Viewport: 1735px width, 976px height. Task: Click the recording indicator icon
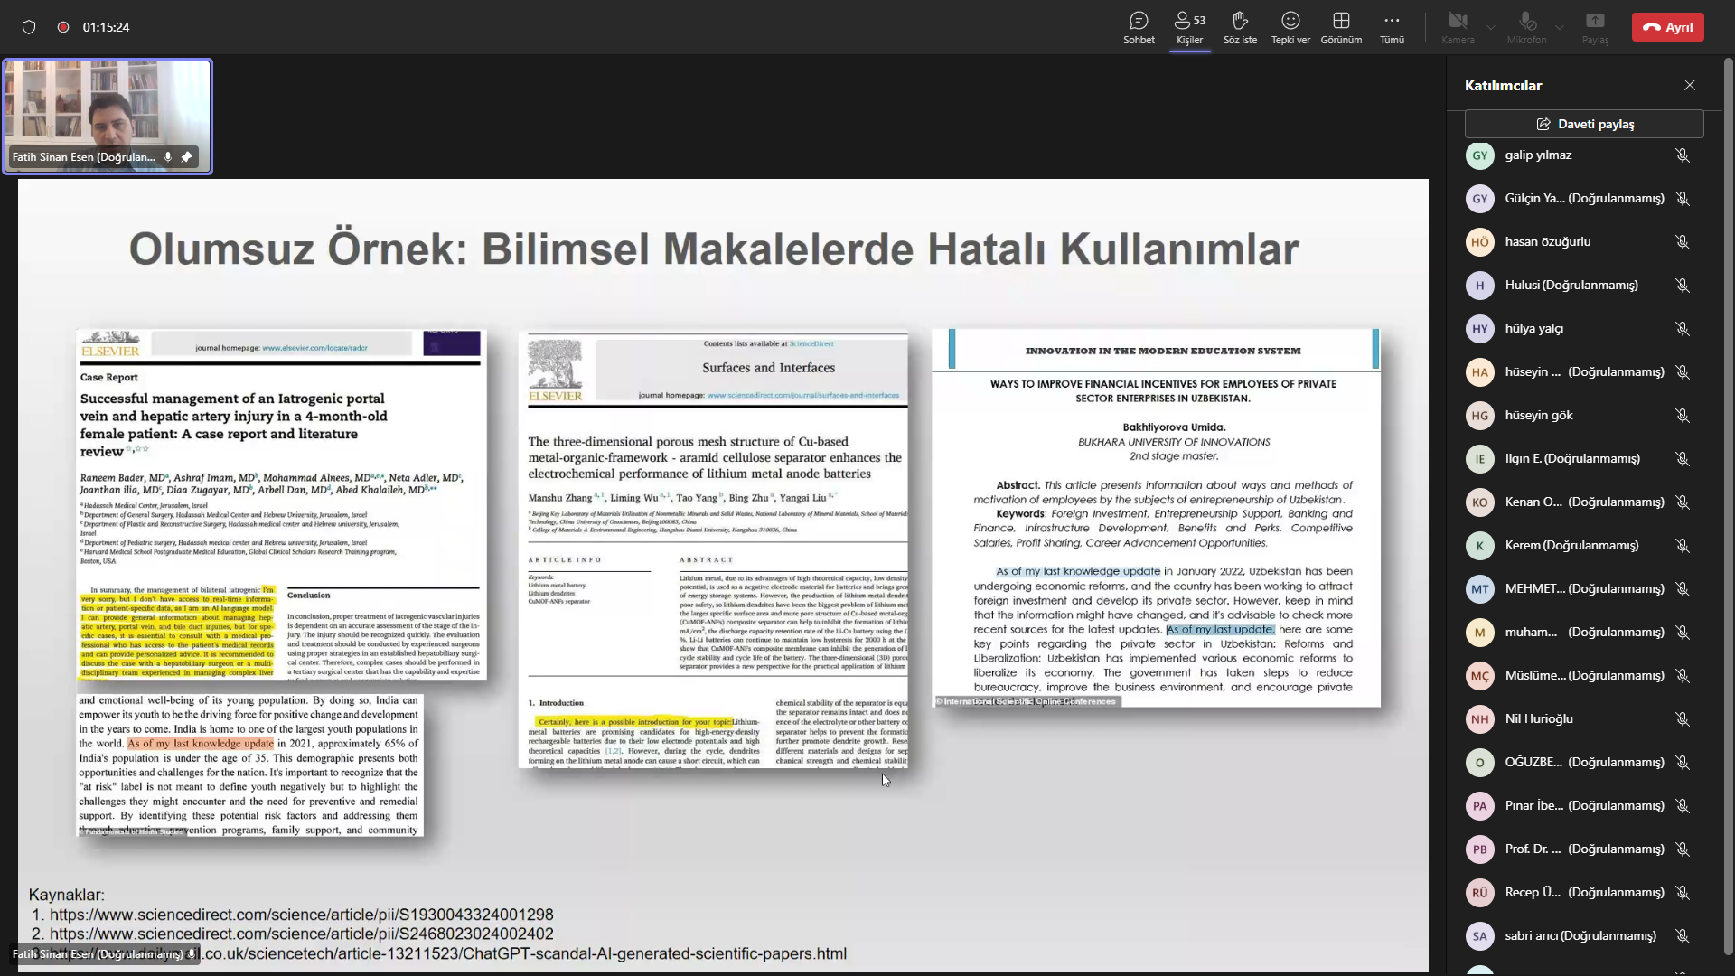click(x=63, y=27)
